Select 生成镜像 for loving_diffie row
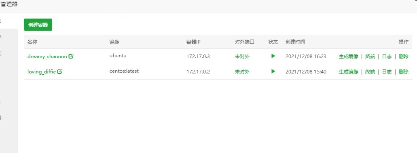This screenshot has height=153, width=417. pyautogui.click(x=348, y=72)
